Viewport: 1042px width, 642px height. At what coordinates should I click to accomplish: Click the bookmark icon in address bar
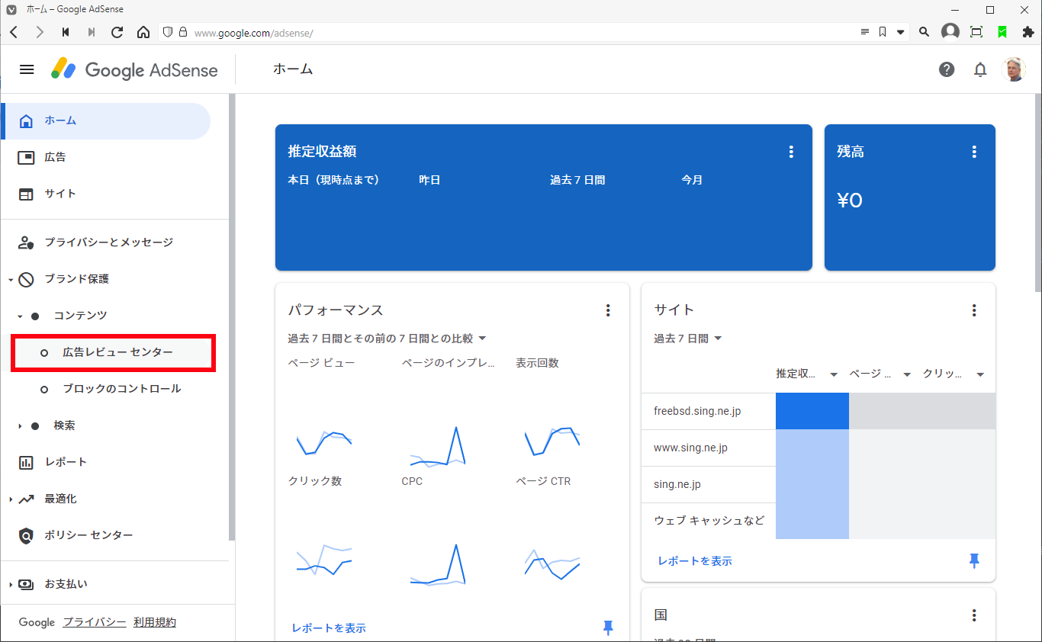[x=882, y=32]
